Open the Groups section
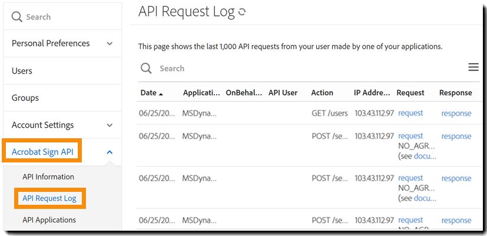The width and height of the screenshot is (487, 236). click(x=25, y=98)
